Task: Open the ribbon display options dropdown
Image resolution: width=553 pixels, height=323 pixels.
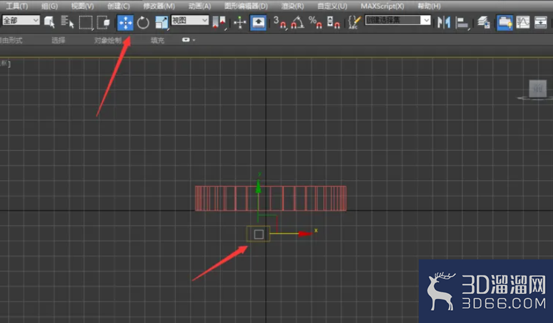Action: pyautogui.click(x=189, y=40)
